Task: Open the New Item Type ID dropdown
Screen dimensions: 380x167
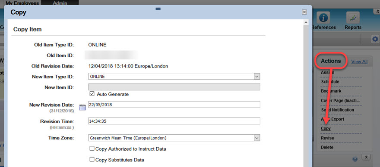Action: click(174, 76)
